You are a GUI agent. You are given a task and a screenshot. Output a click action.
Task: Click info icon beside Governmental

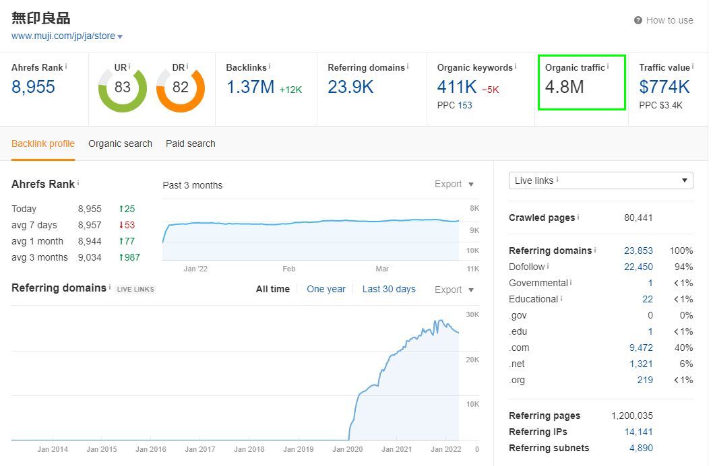571,283
